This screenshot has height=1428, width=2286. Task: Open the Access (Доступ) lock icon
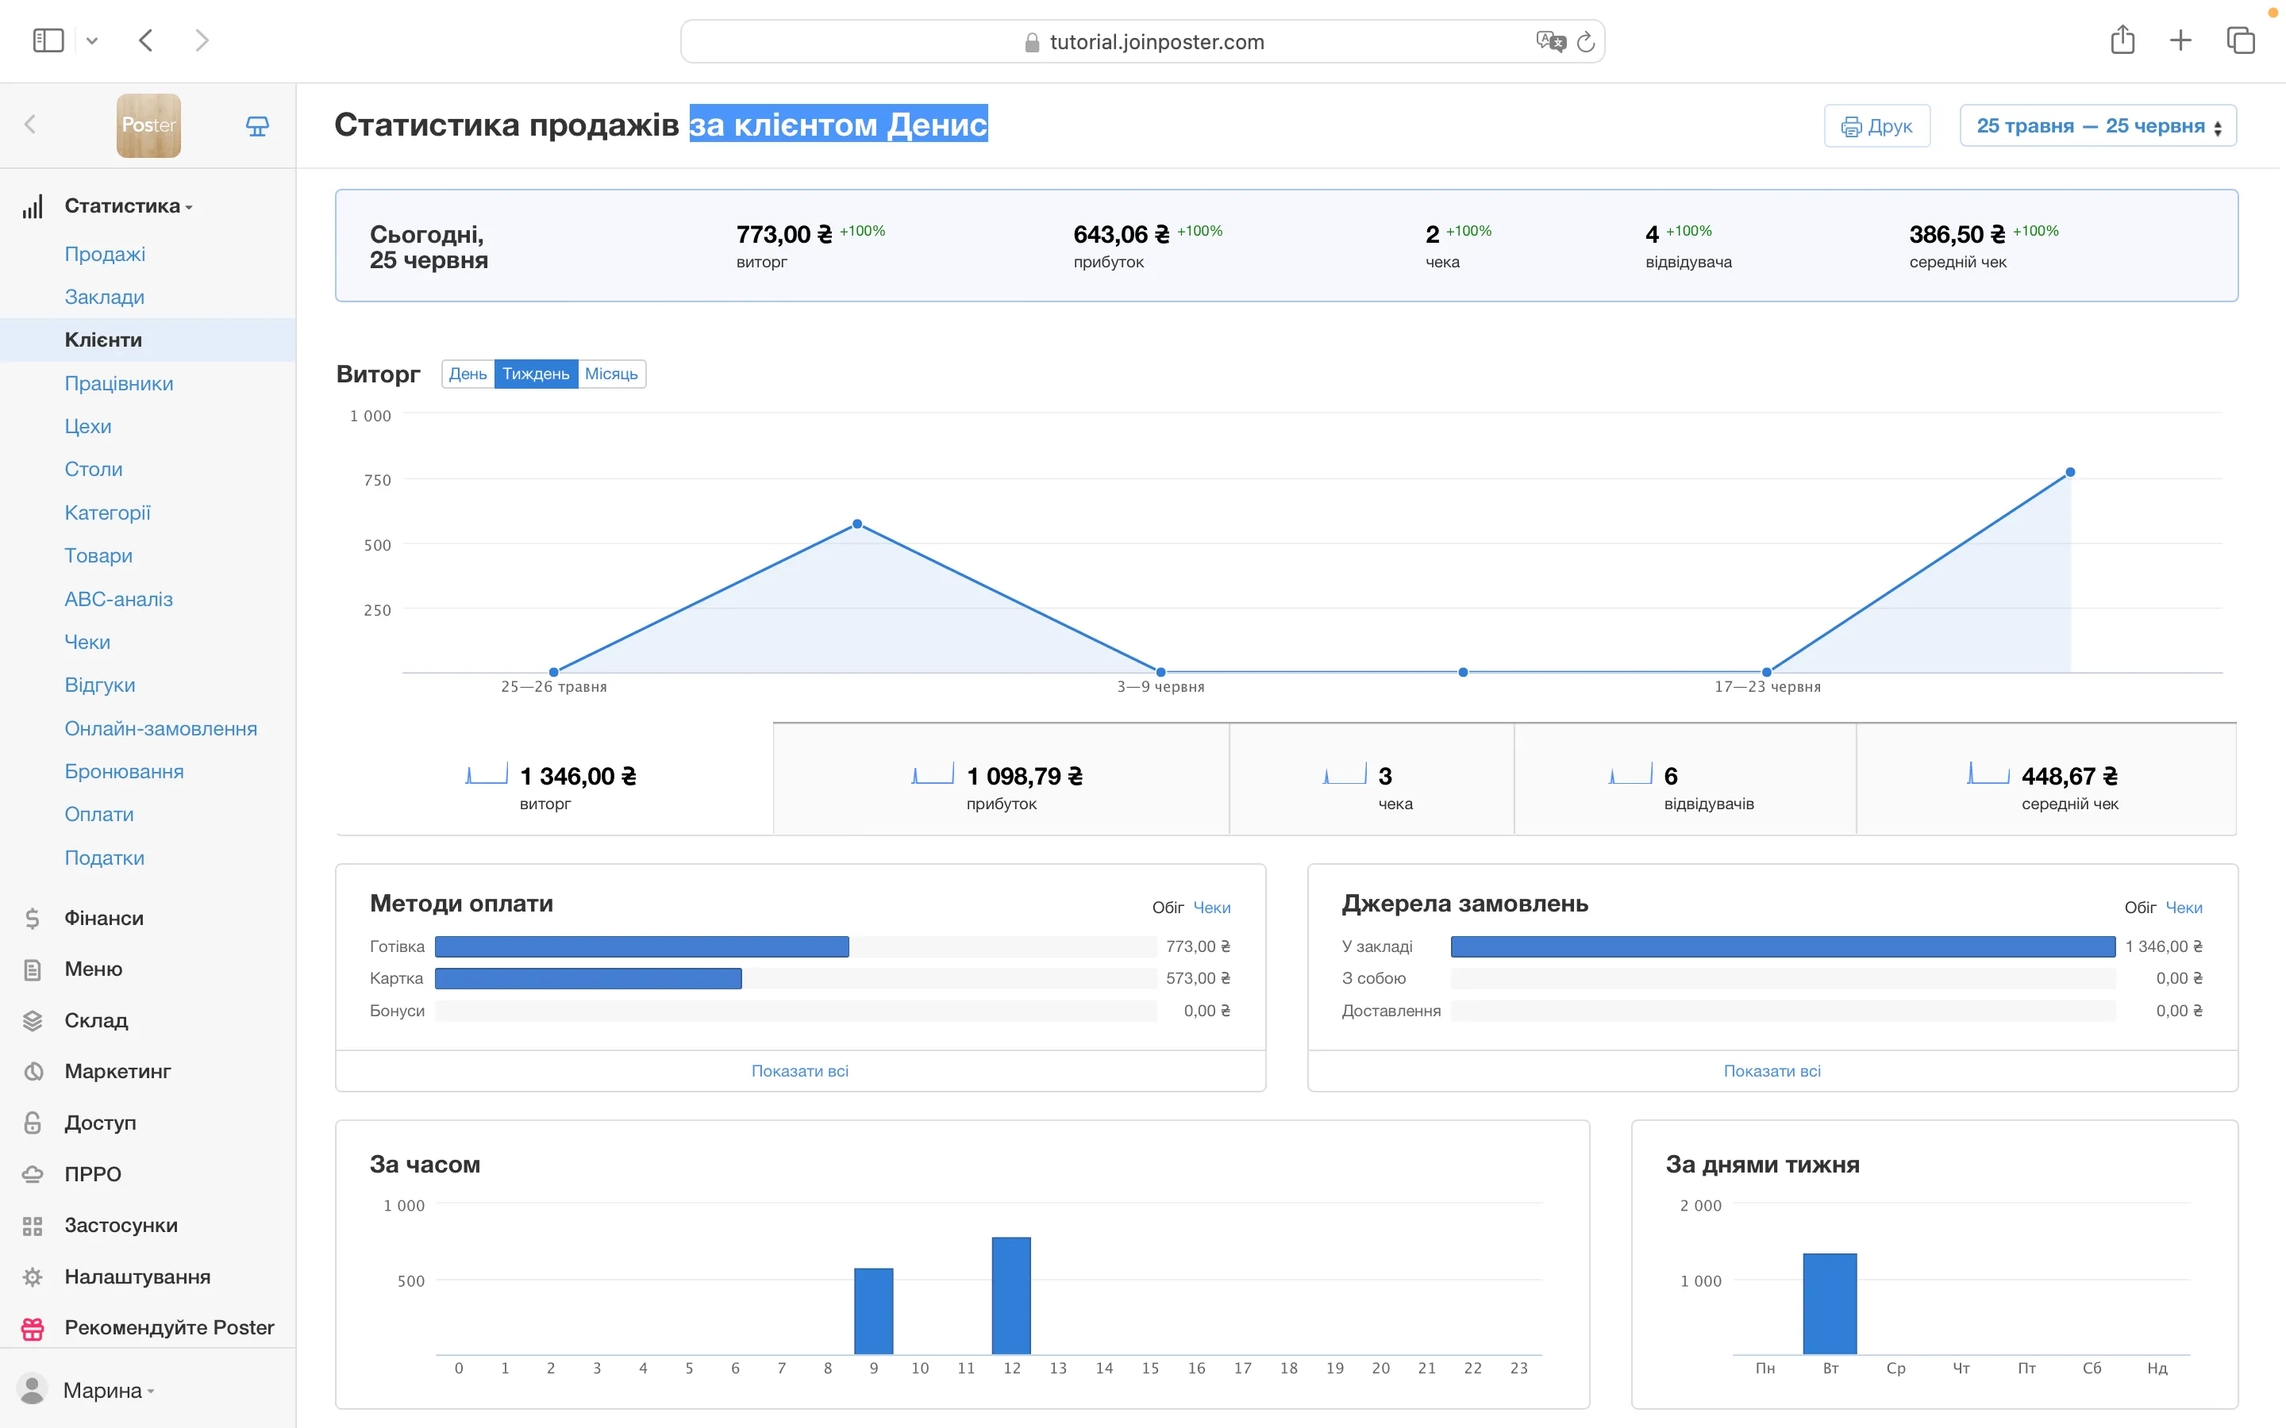coord(33,1122)
